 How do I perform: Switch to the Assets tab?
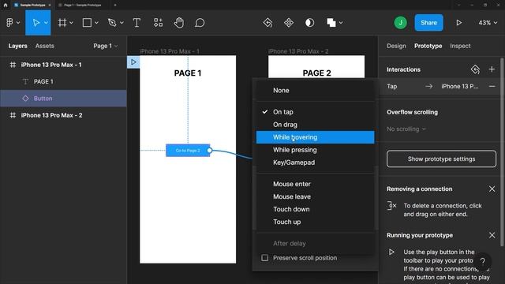(x=45, y=46)
